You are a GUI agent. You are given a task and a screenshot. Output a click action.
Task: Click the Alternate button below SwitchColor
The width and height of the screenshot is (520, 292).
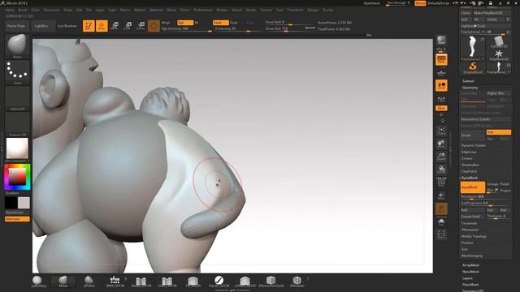pyautogui.click(x=17, y=219)
